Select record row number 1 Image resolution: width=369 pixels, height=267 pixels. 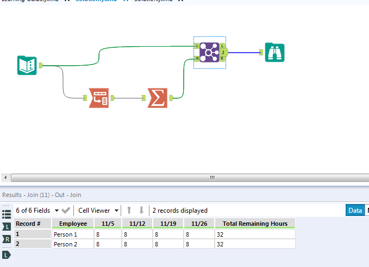click(33, 234)
